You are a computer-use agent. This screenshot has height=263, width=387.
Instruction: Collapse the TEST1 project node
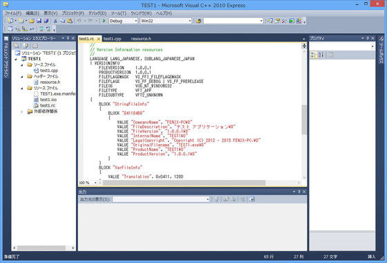click(17, 59)
